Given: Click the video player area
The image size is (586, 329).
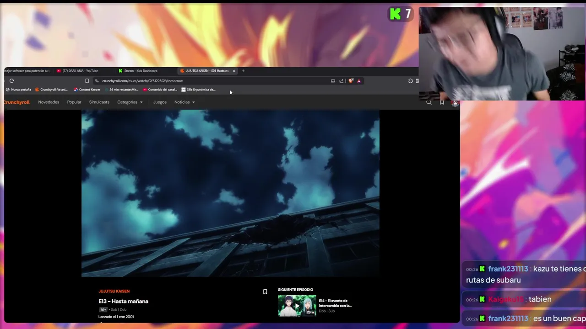Looking at the screenshot, I should point(230,193).
